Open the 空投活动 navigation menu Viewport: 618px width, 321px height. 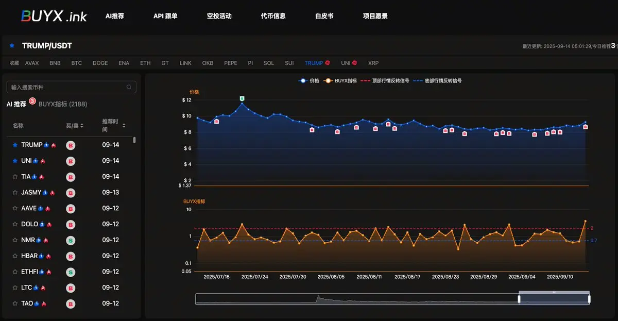pos(219,16)
